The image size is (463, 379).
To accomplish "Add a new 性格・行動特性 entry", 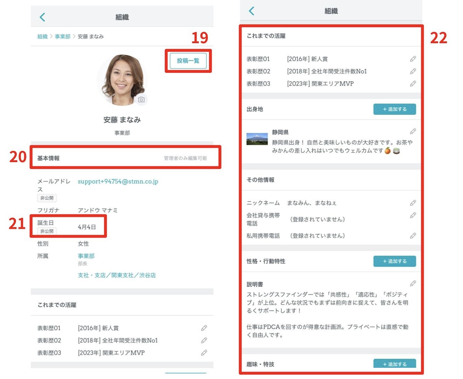I will tap(395, 261).
